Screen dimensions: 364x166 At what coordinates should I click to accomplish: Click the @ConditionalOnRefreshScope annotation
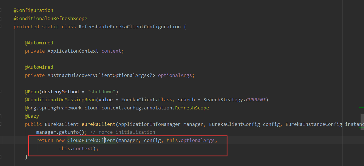(50, 18)
